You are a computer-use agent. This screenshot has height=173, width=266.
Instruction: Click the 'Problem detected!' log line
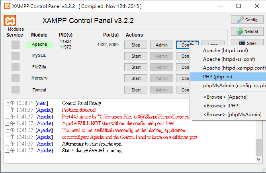click(x=79, y=110)
